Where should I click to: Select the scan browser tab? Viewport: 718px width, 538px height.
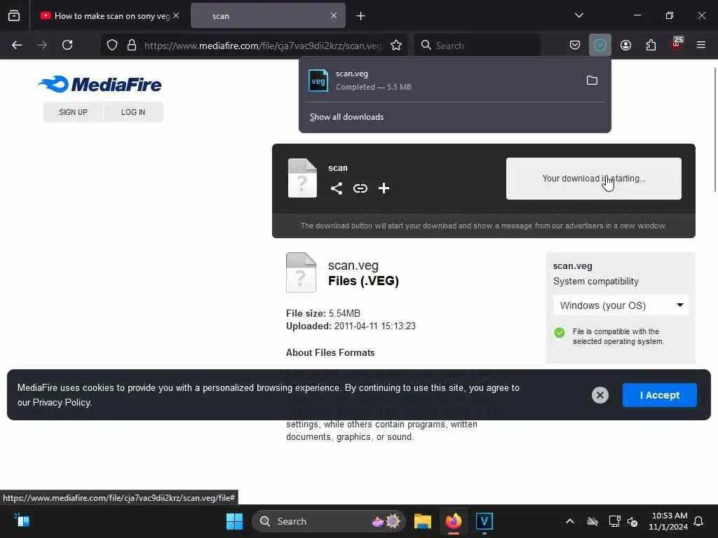[x=268, y=16]
